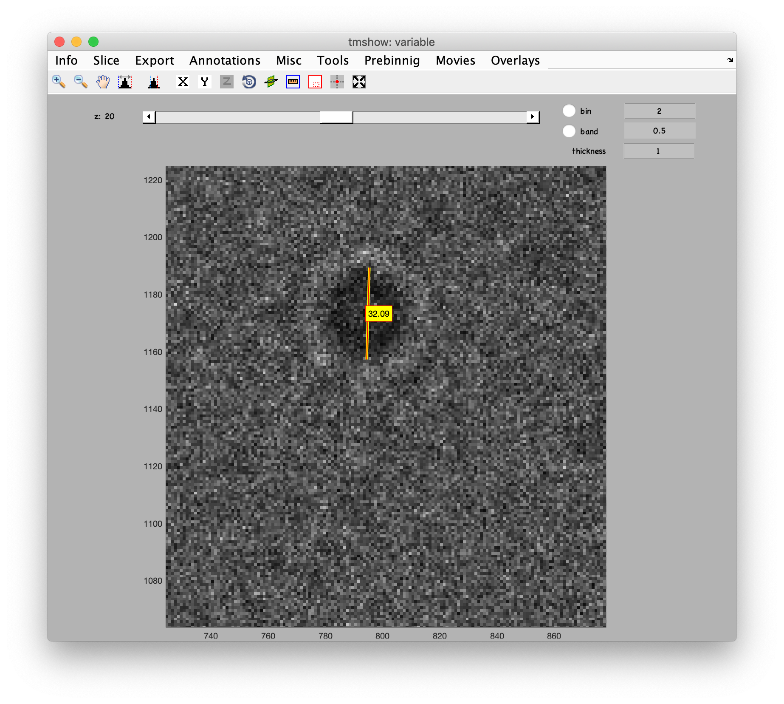Click the thickness value field
The width and height of the screenshot is (784, 704).
pos(659,151)
